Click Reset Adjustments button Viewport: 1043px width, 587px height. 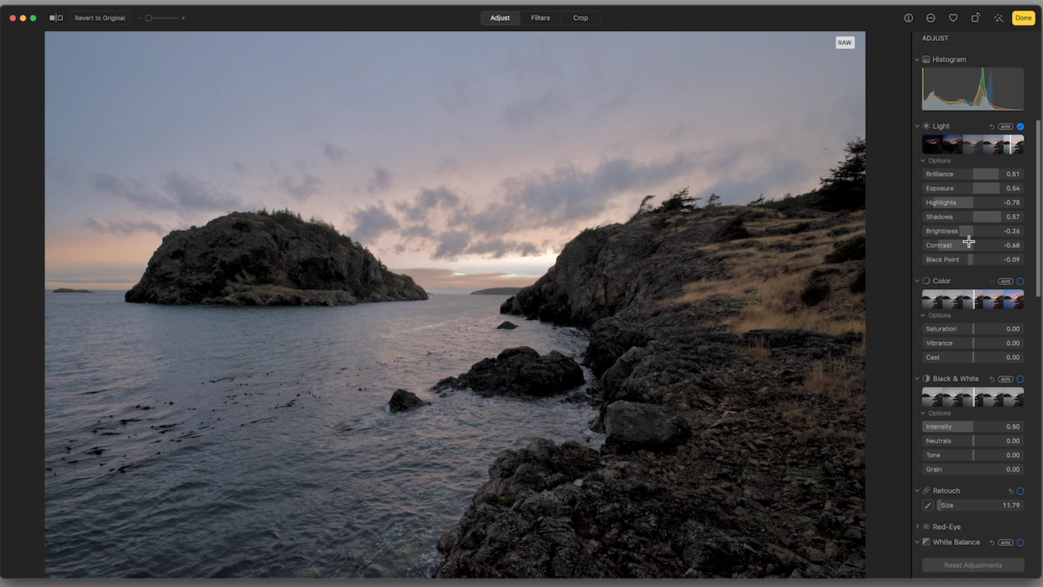pyautogui.click(x=973, y=565)
